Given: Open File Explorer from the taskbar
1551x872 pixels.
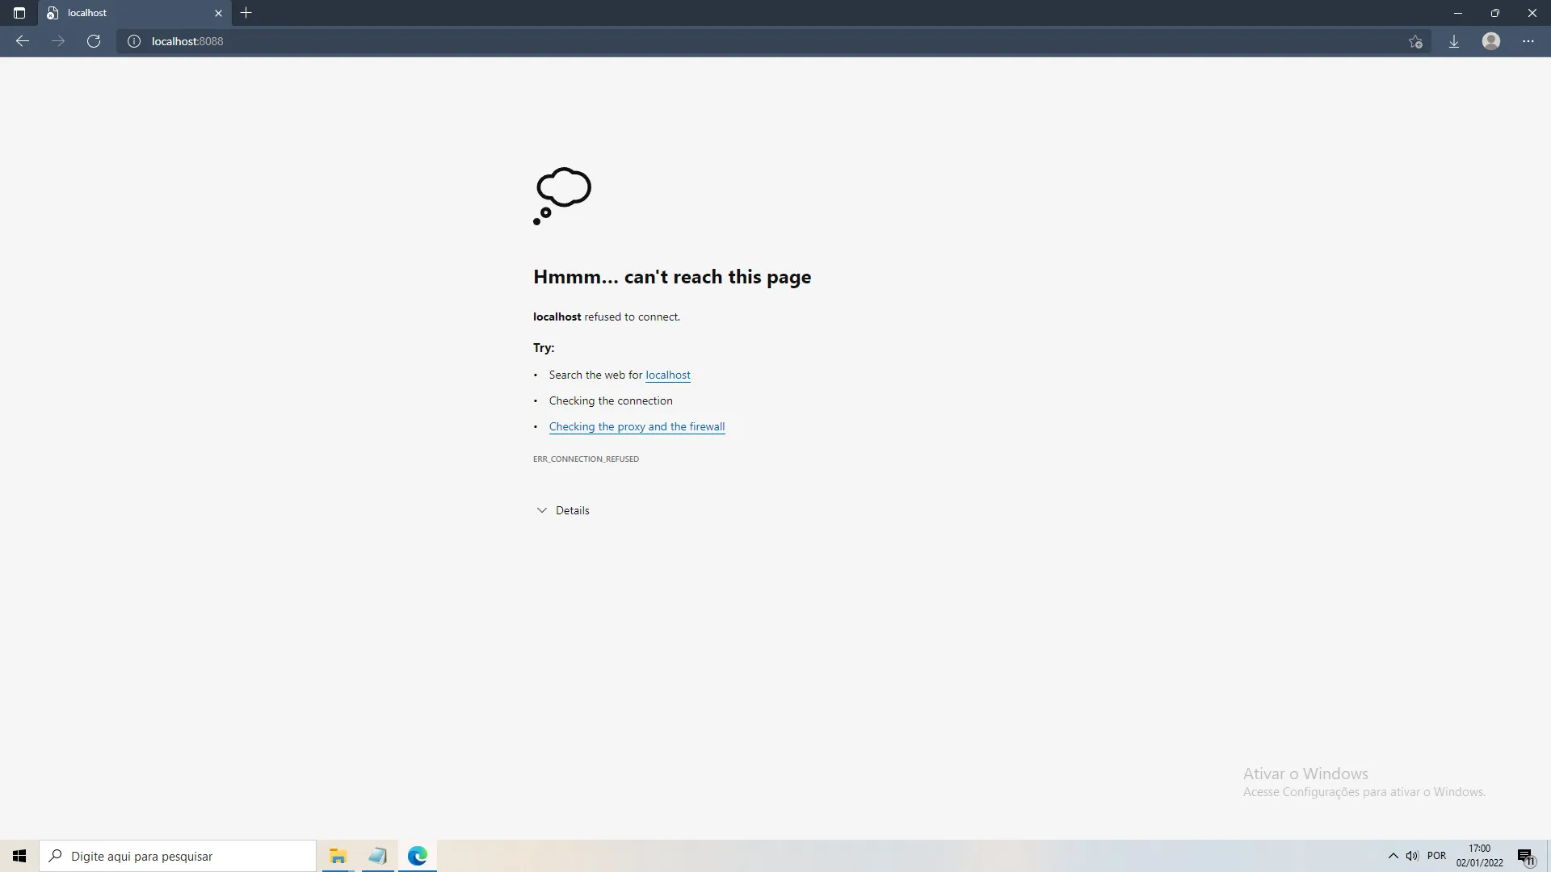Looking at the screenshot, I should point(338,856).
